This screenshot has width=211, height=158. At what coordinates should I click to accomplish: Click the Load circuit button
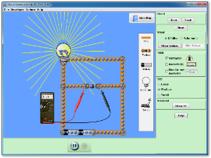click(188, 20)
